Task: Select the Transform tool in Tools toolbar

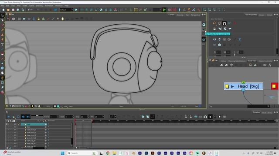Action: [x=2, y=16]
